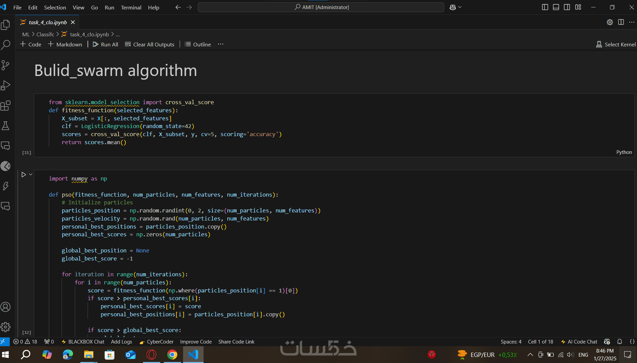Show hidden tray icons chevron

tap(530, 354)
